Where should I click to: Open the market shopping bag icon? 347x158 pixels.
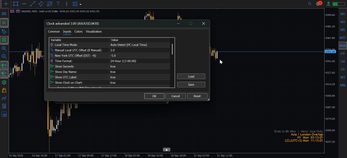(x=4, y=90)
